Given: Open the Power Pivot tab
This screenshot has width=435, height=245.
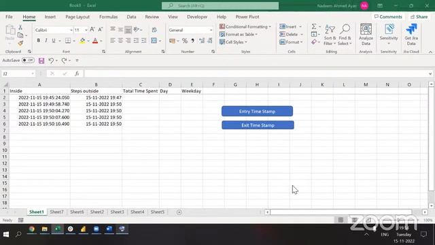Looking at the screenshot, I should click(247, 16).
